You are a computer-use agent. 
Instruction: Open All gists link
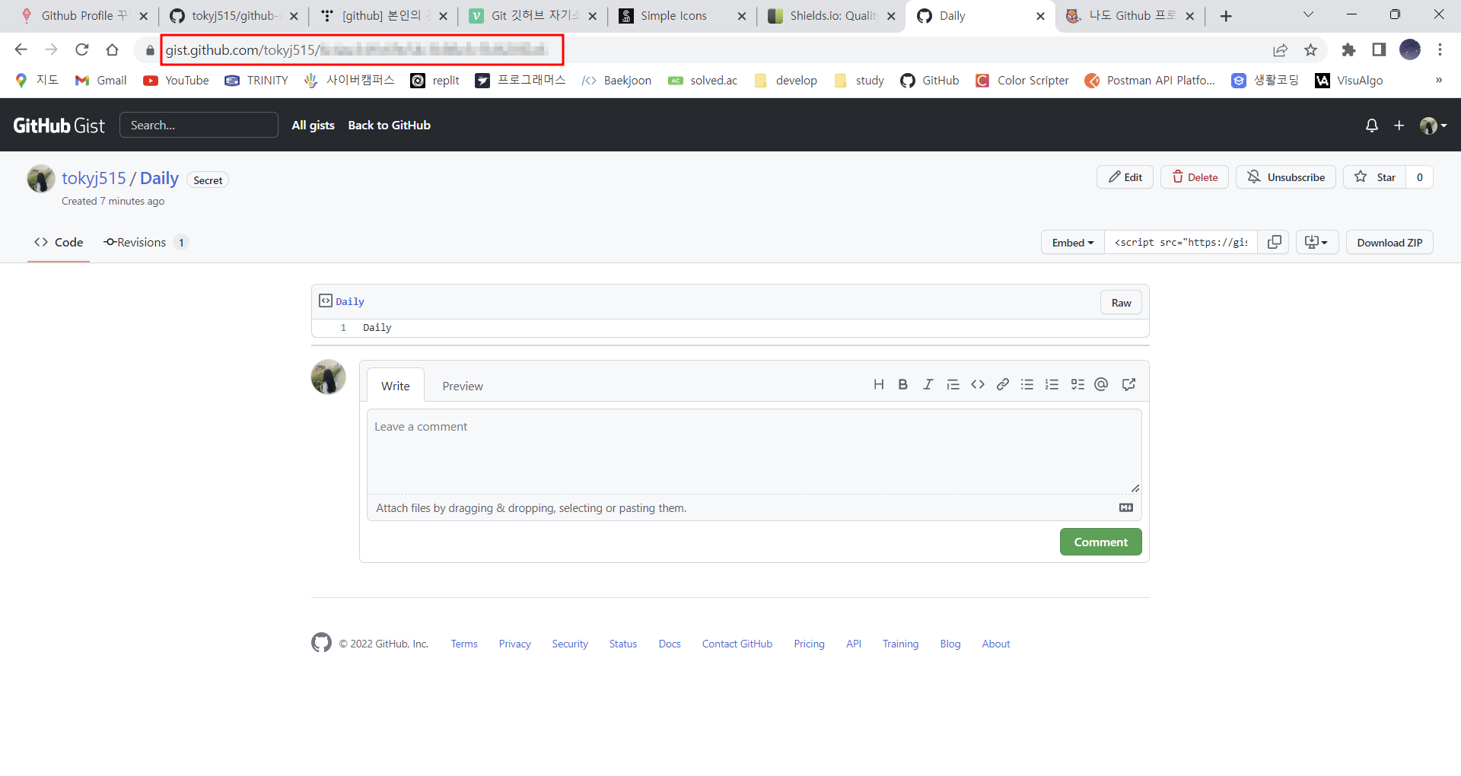314,126
